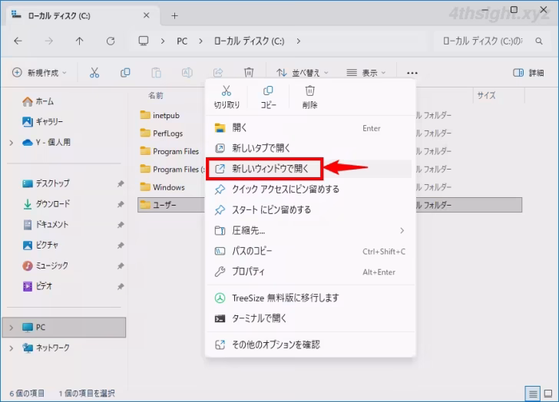Open the 表示 view dropdown
Image resolution: width=559 pixels, height=402 pixels.
click(x=366, y=73)
